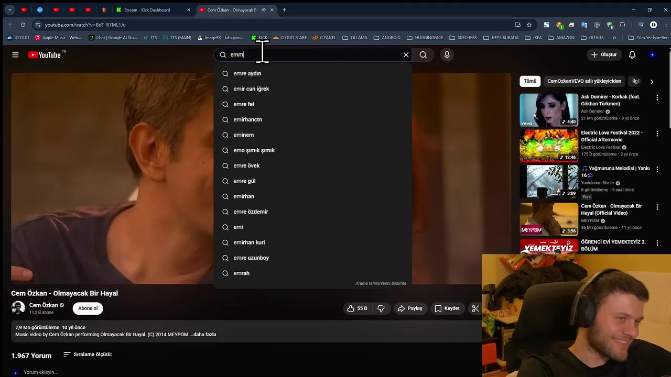Screen dimensions: 671x377
Task: Open the iCLOUD bookmark
Action: [x=18, y=38]
